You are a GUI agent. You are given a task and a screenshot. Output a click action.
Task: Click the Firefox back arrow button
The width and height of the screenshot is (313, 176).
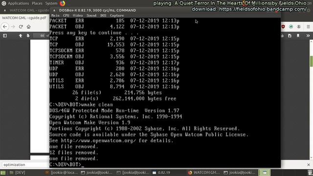5,26
